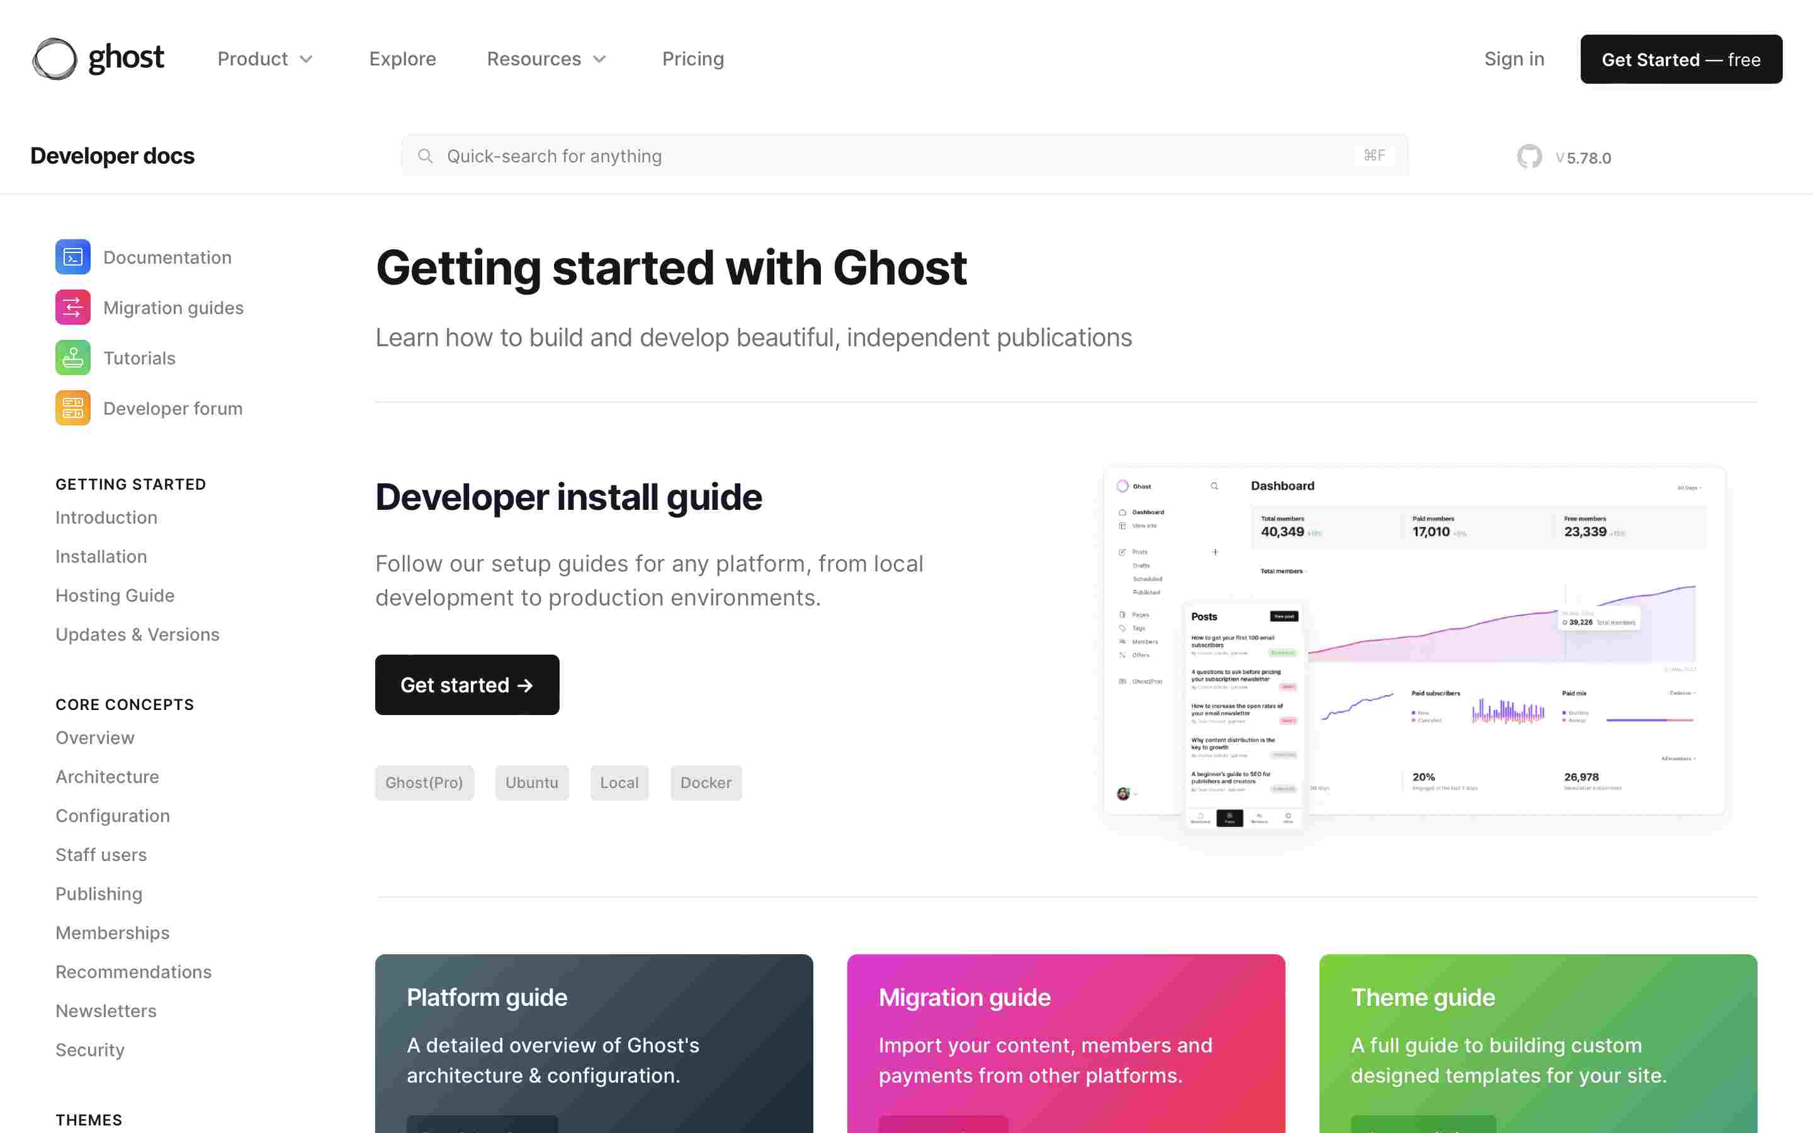Click the Pricing menu item

point(693,57)
